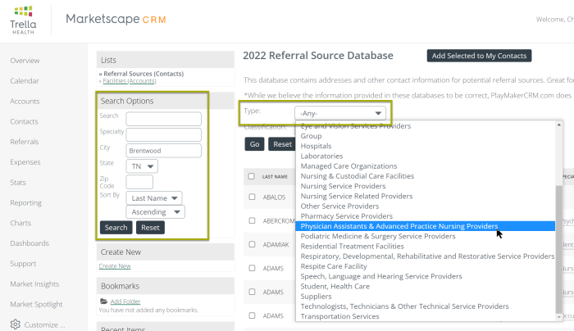Tick the select-all checkbox in the table header

tap(251, 176)
